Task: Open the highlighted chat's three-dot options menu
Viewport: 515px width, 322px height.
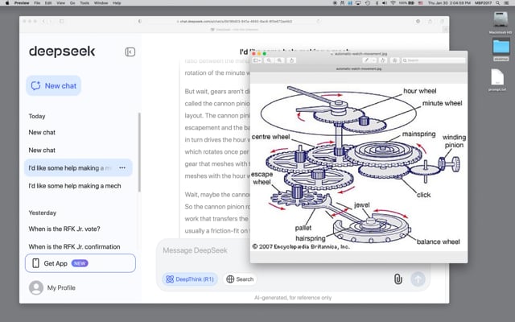Action: 122,168
